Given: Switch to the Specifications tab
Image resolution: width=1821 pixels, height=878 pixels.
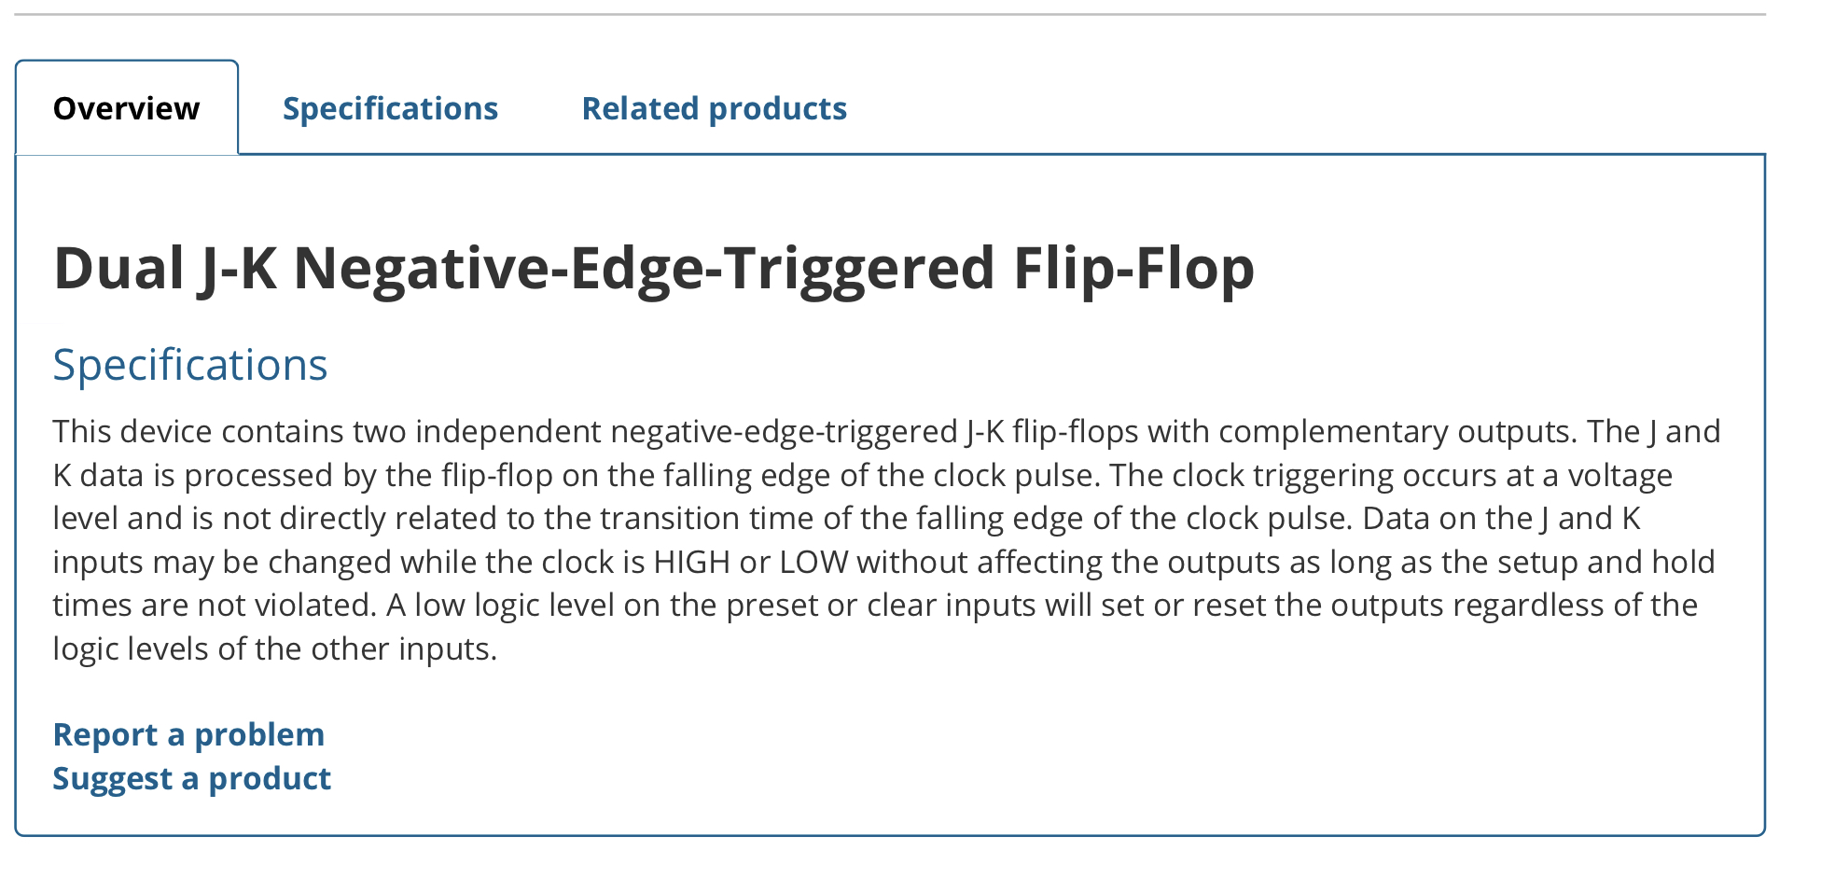Looking at the screenshot, I should [x=390, y=108].
